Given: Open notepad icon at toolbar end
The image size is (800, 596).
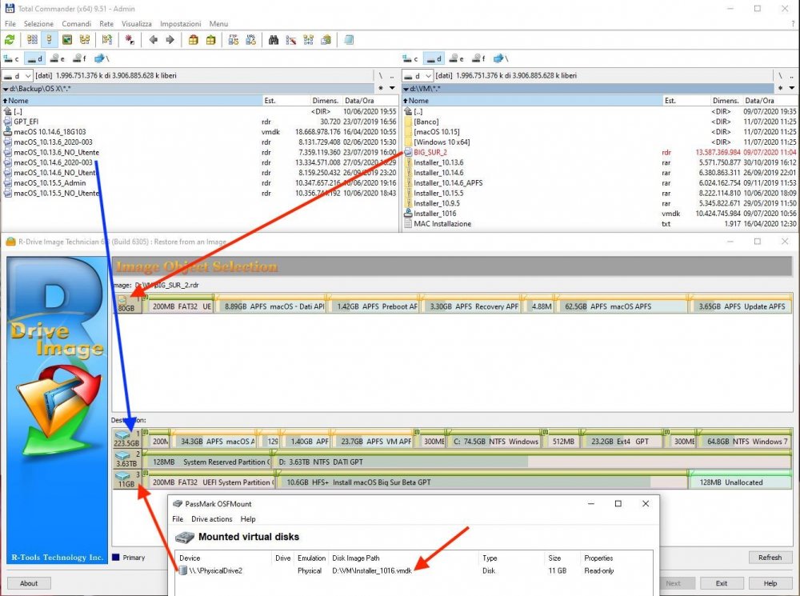Looking at the screenshot, I should [x=349, y=40].
